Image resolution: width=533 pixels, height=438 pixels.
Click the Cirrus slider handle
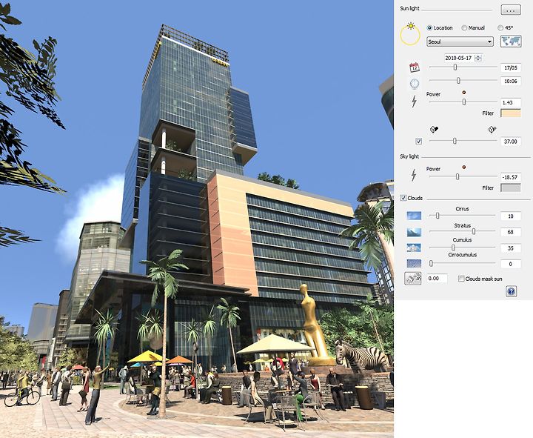pos(438,216)
